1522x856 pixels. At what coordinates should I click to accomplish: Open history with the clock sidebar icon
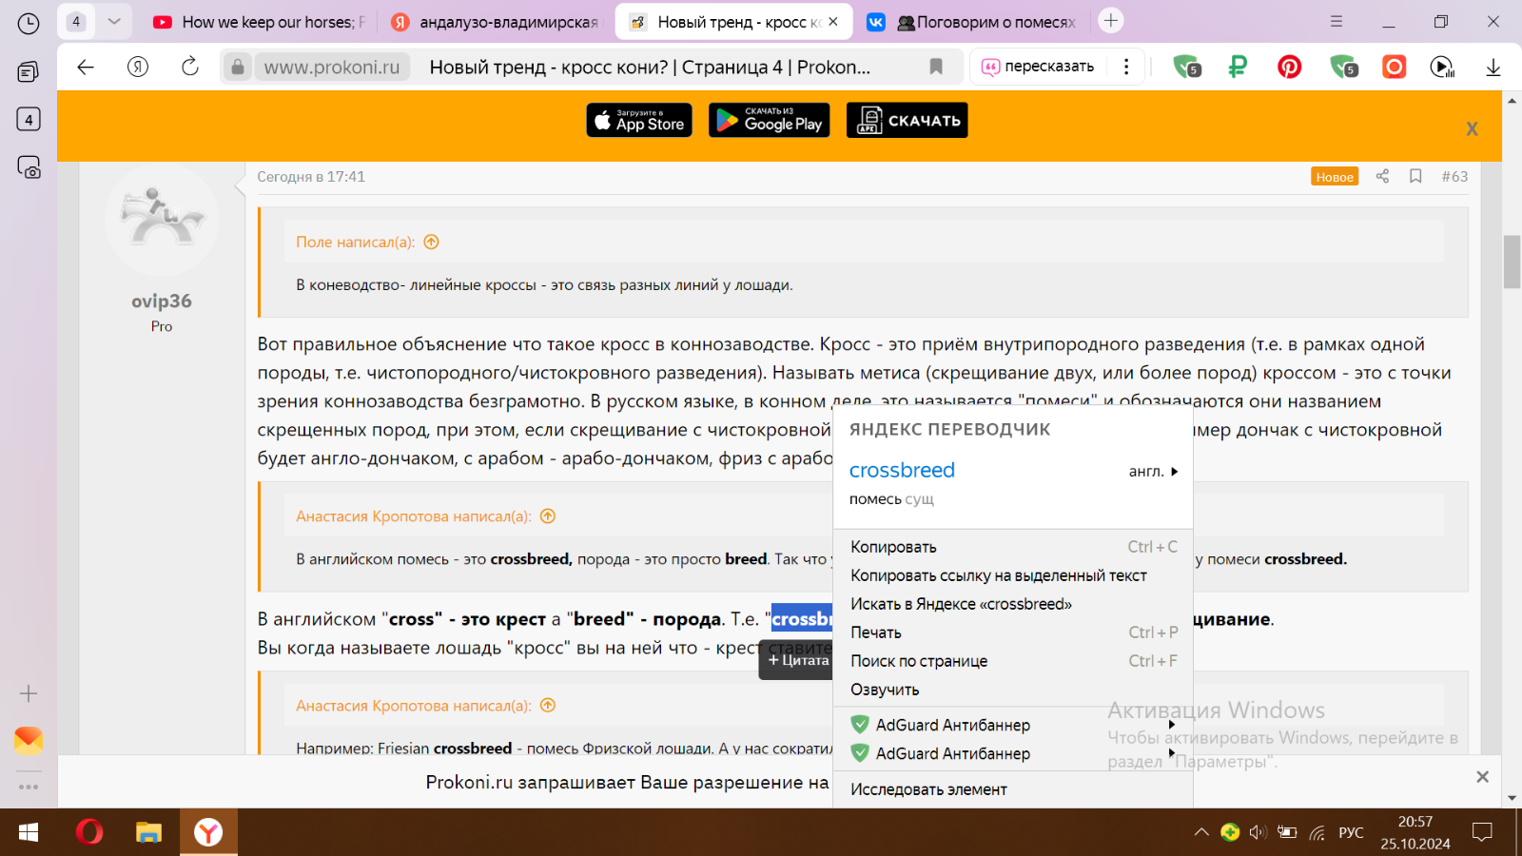tap(28, 24)
